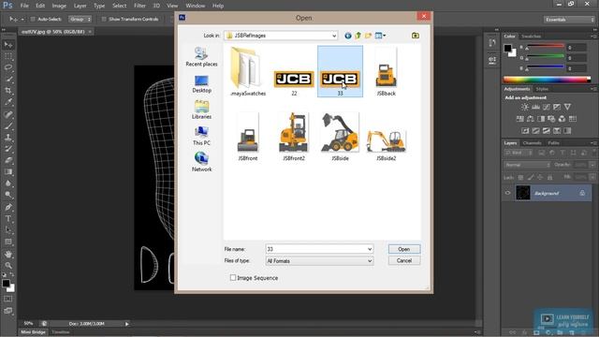Toggle Show Transform Controls checkbox
Screen dimensions: 599x337
pos(104,19)
